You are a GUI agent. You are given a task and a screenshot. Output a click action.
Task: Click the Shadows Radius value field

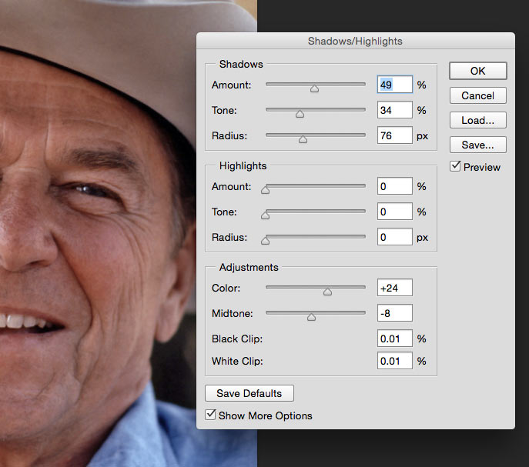coord(394,135)
